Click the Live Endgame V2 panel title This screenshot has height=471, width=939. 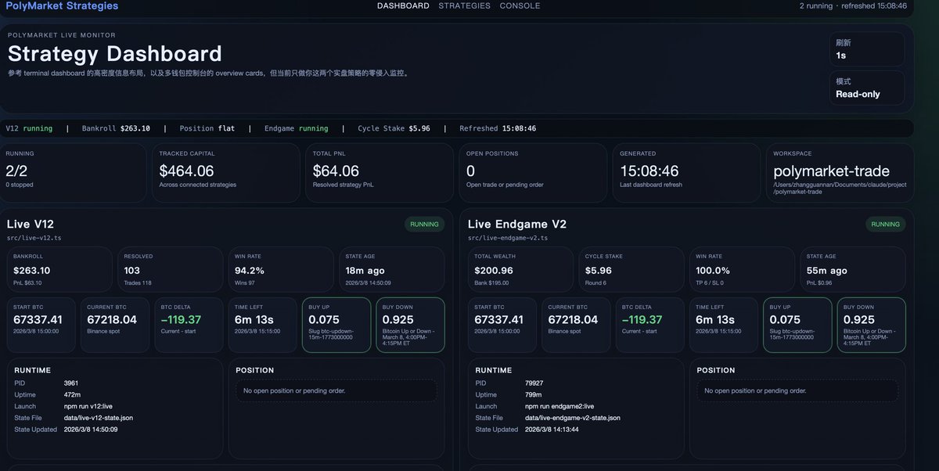(x=517, y=225)
